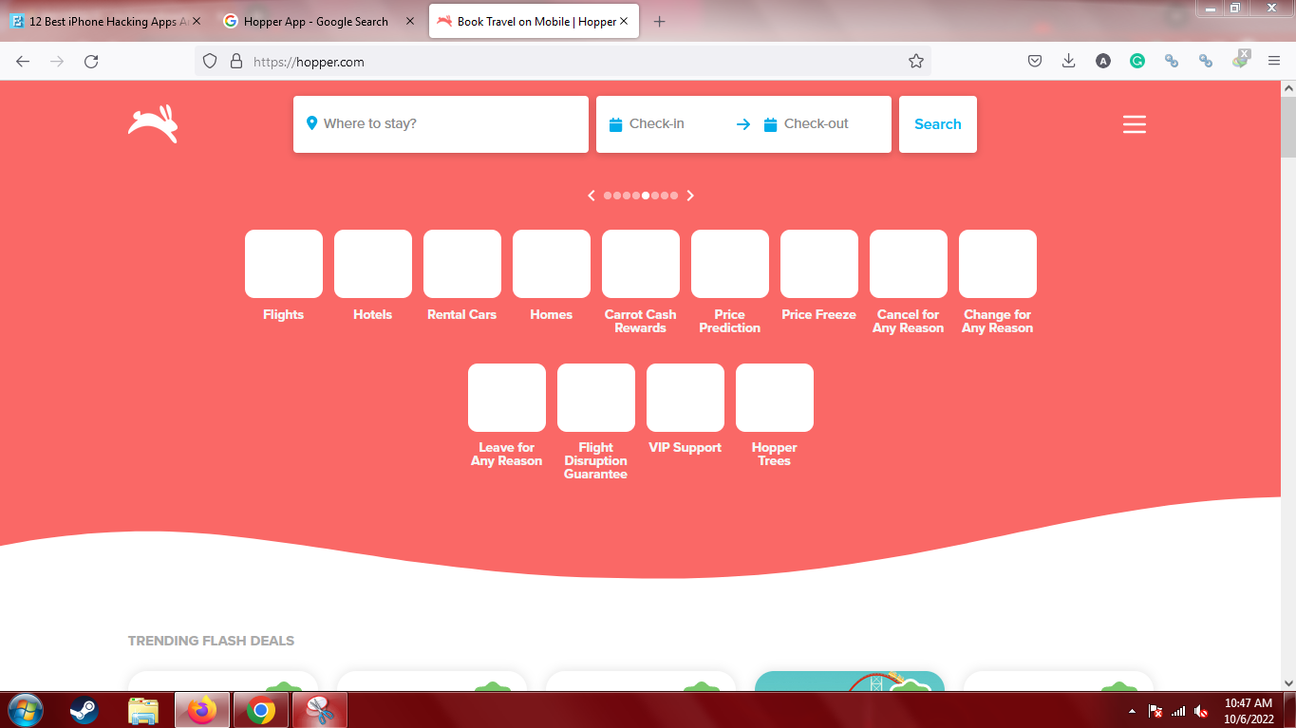Viewport: 1296px width, 728px height.
Task: Click the Search button
Action: 938,124
